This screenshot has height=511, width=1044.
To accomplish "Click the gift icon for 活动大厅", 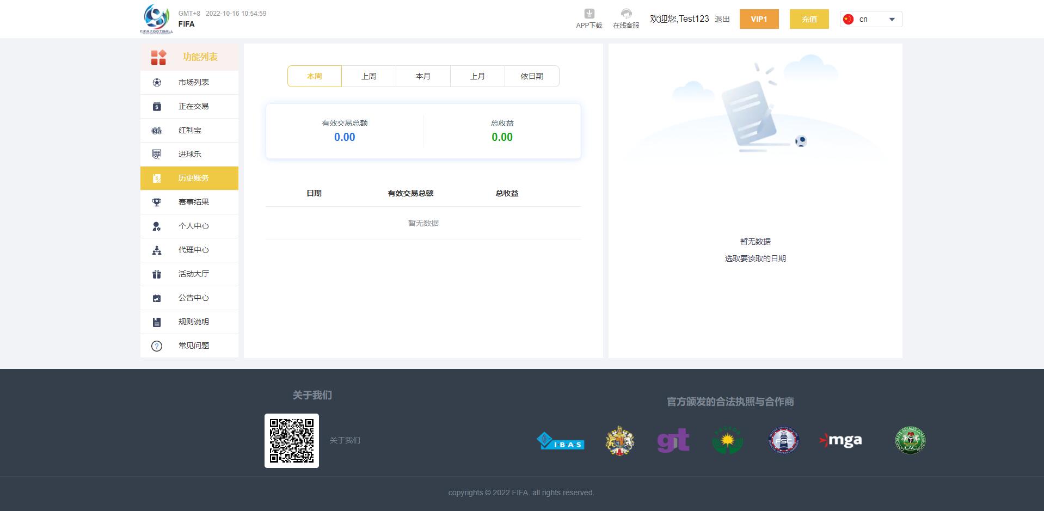I will click(x=157, y=274).
